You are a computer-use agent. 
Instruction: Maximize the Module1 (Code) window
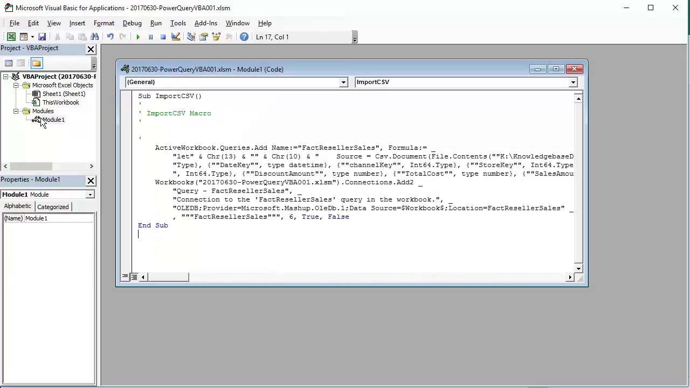(x=556, y=69)
